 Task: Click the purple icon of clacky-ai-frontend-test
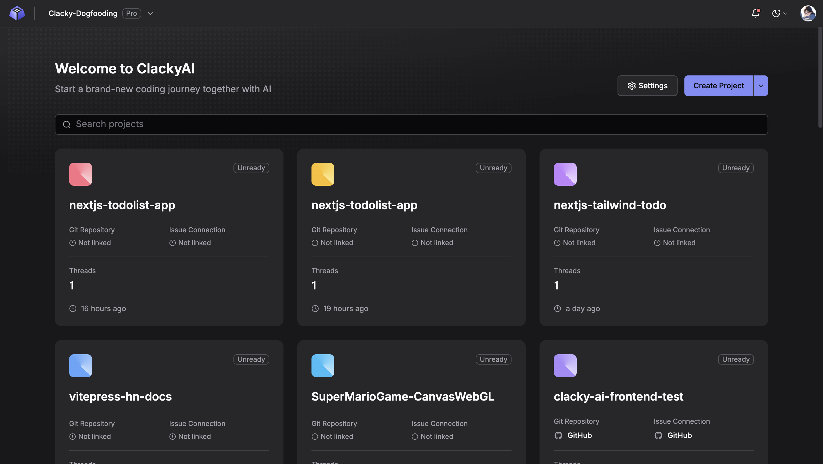[x=565, y=365]
